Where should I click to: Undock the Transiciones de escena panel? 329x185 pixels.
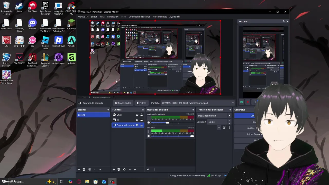pyautogui.click(x=230, y=110)
